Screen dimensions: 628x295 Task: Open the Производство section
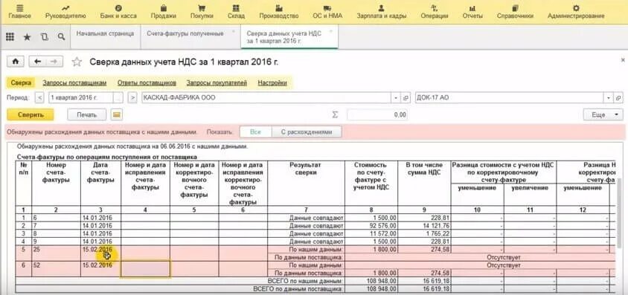click(x=279, y=12)
